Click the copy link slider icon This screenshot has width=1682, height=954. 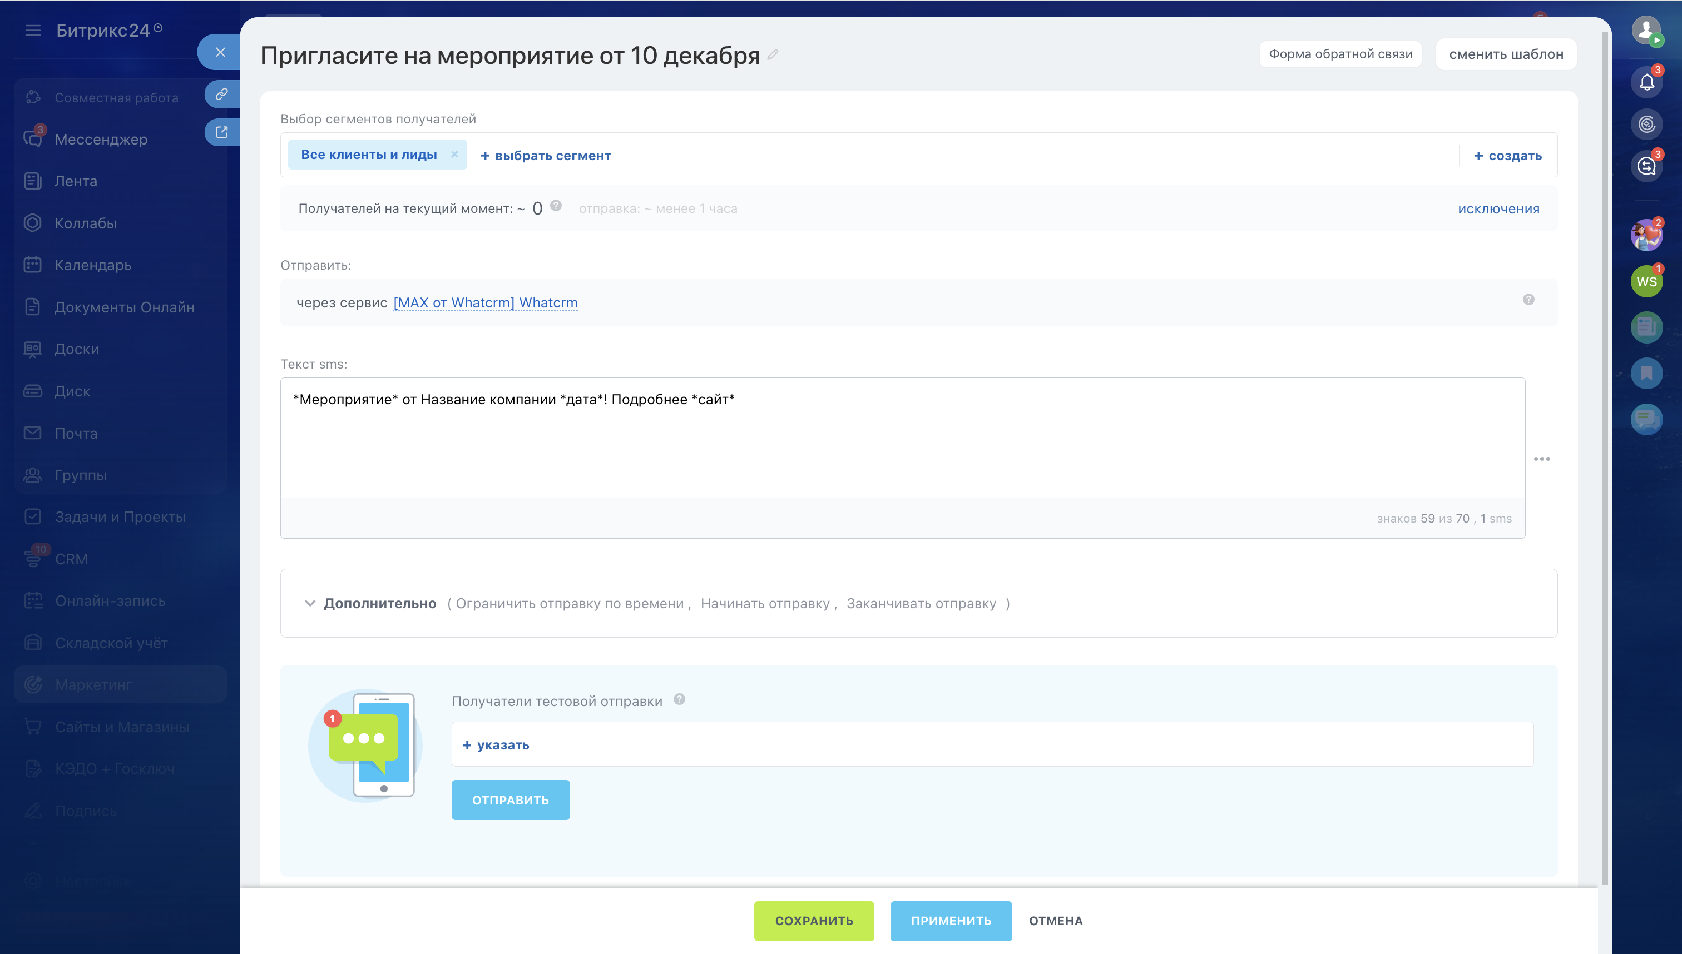(x=221, y=95)
